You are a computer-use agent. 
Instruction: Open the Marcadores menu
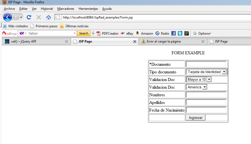coord(65,9)
